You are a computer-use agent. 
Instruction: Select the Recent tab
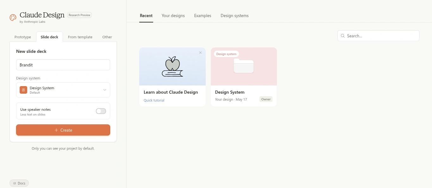pyautogui.click(x=146, y=16)
